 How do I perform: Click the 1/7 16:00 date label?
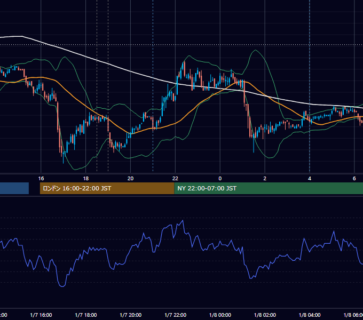41,315
